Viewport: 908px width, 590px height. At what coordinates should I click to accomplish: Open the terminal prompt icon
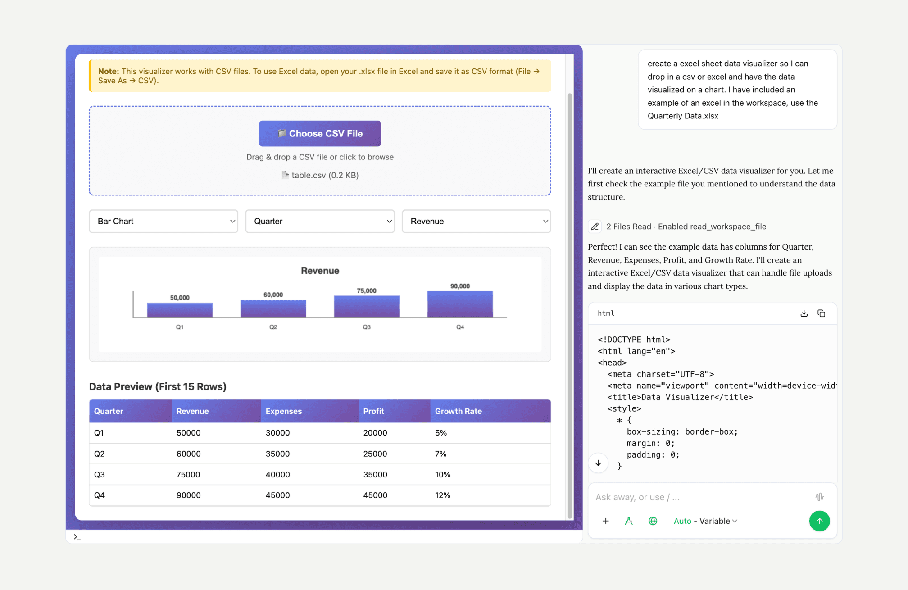pos(77,537)
